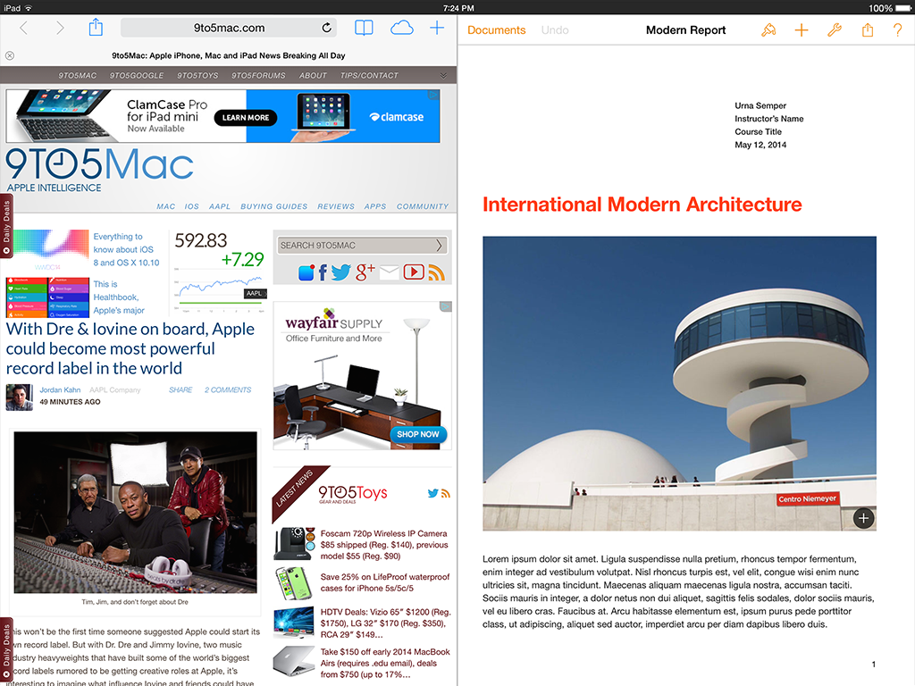Go forward in Safari history
Image resolution: width=915 pixels, height=686 pixels.
pos(60,28)
